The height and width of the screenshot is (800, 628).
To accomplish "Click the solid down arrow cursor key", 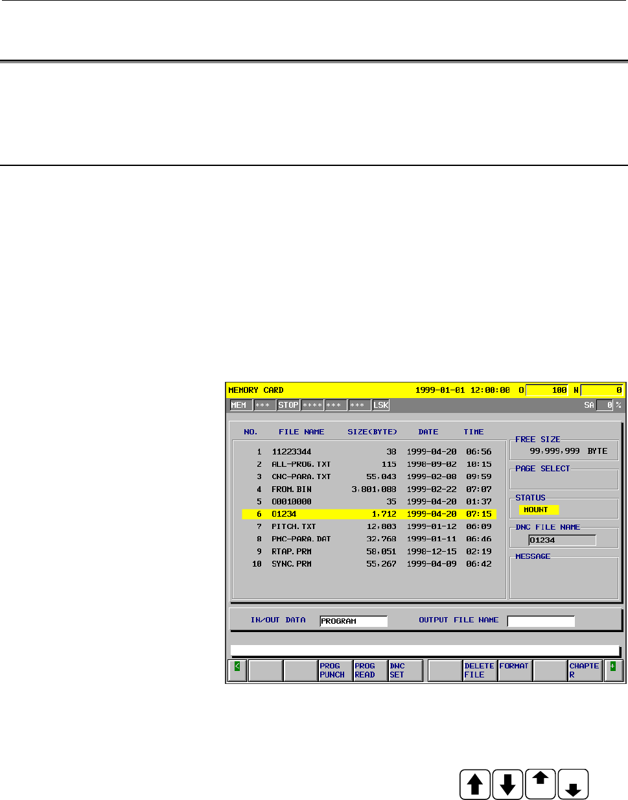I will pos(507,784).
